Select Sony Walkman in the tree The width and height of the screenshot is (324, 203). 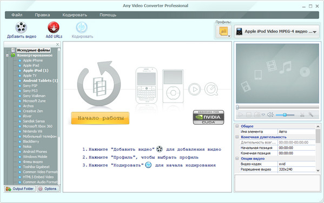[34, 96]
